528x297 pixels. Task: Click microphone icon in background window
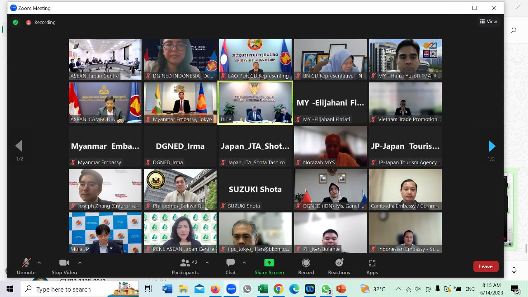coord(514,270)
